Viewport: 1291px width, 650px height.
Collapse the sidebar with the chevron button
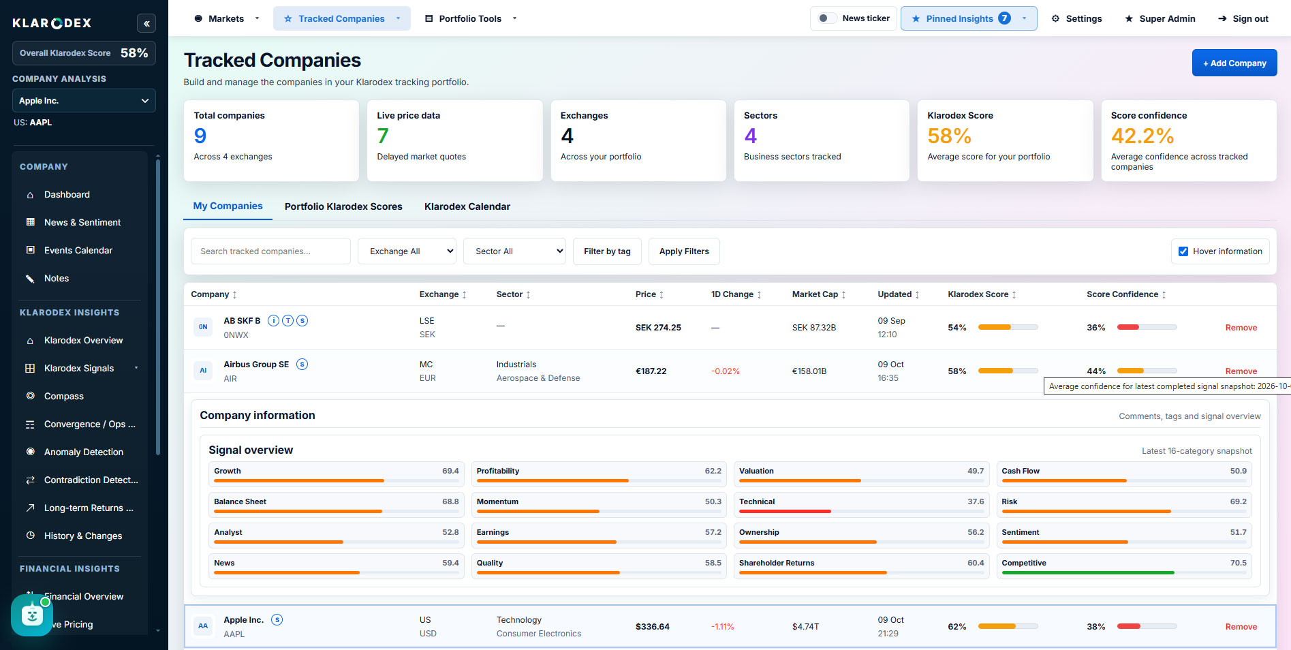[146, 23]
